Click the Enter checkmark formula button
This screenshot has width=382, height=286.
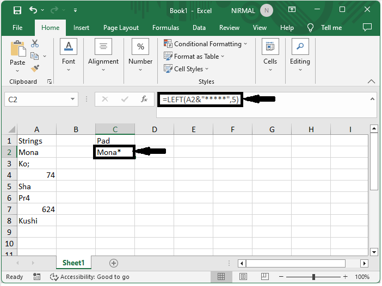(x=125, y=99)
